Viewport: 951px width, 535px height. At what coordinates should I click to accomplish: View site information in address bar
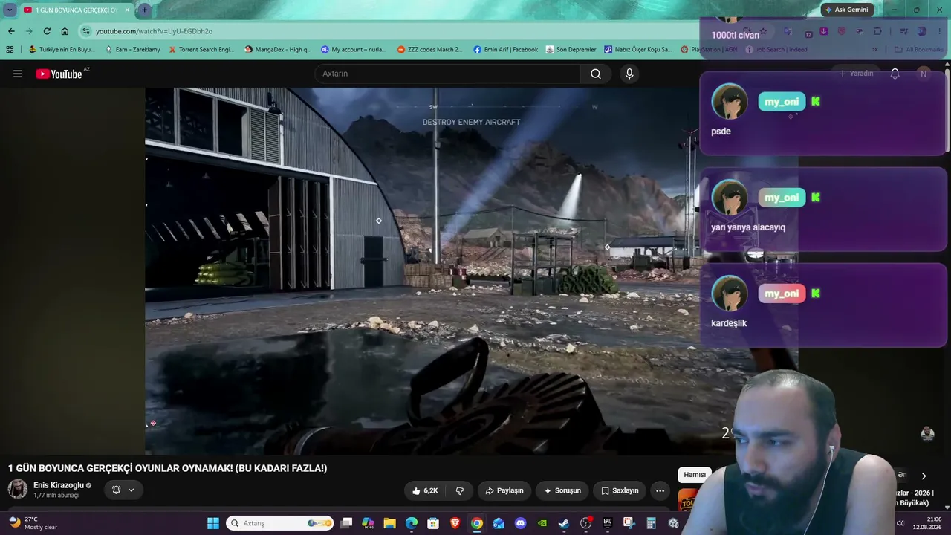pos(86,31)
